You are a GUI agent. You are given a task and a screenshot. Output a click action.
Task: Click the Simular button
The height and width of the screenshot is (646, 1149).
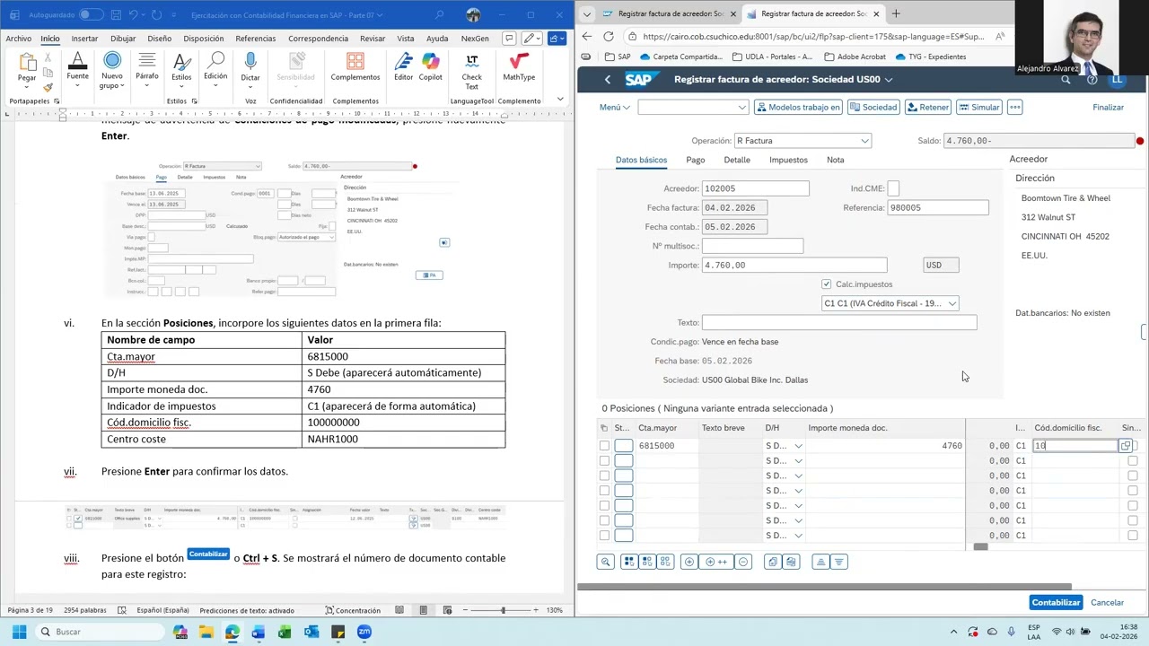pyautogui.click(x=978, y=107)
